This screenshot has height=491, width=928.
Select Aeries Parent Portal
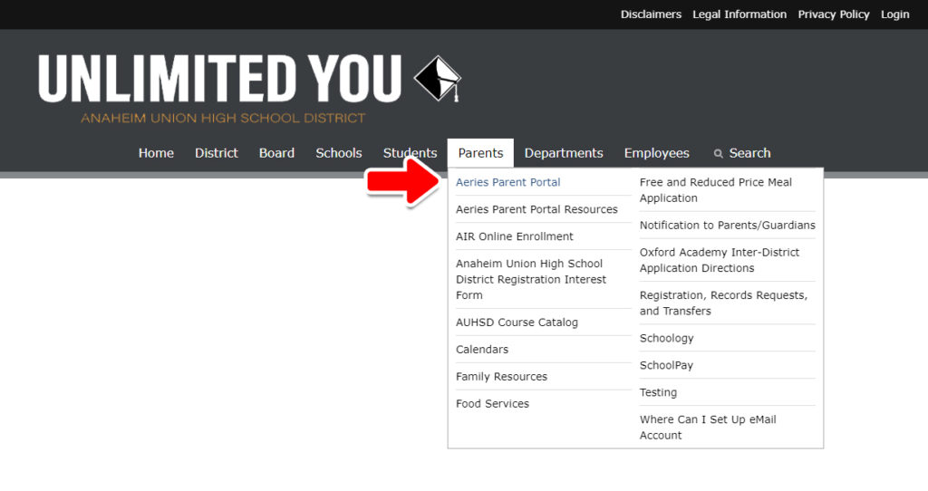click(507, 182)
